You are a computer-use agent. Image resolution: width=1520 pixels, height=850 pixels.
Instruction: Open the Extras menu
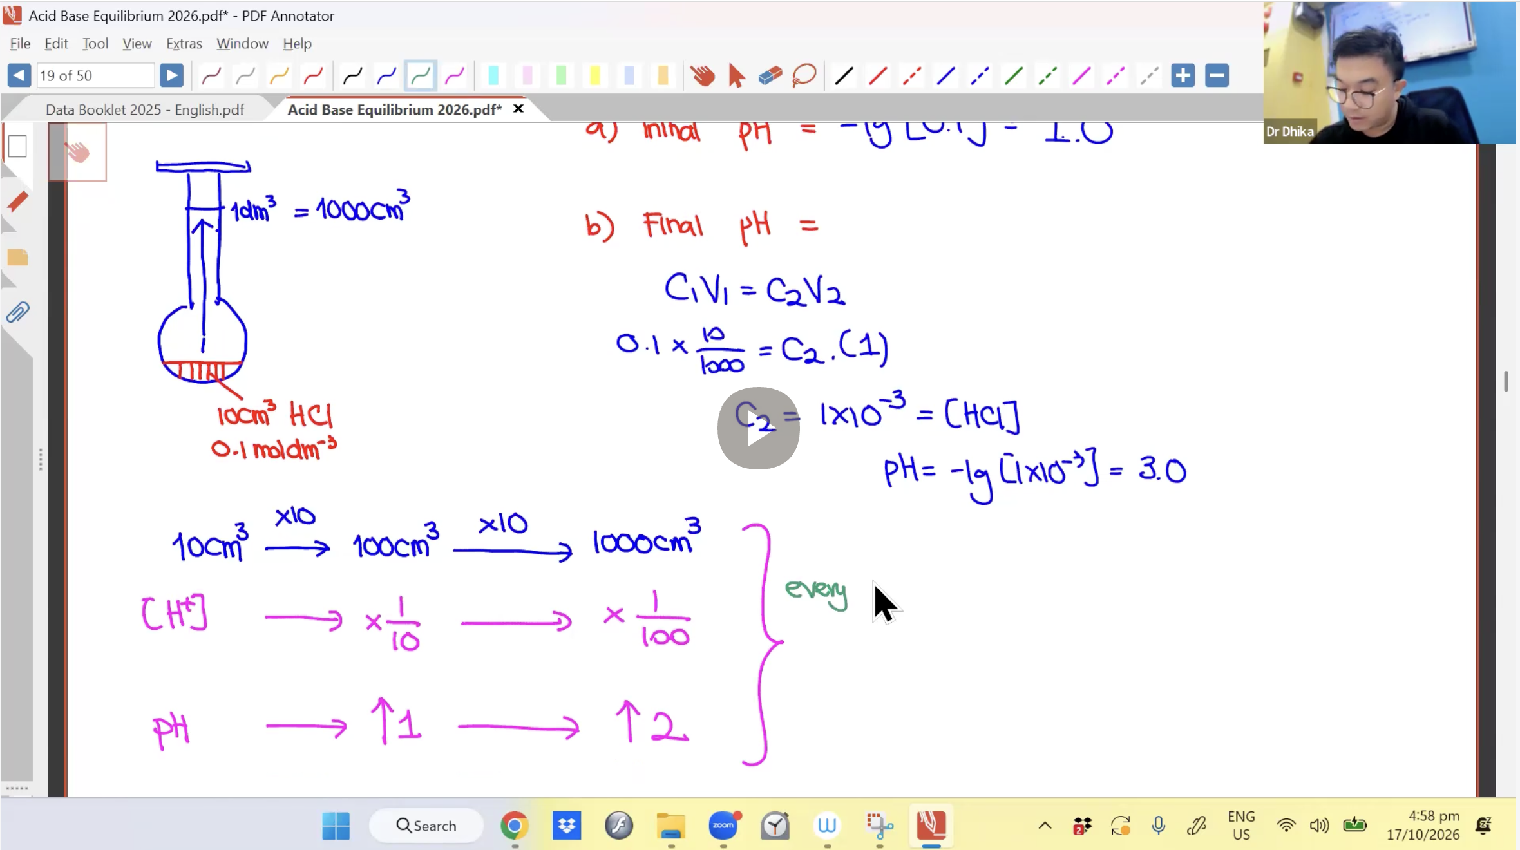(184, 44)
